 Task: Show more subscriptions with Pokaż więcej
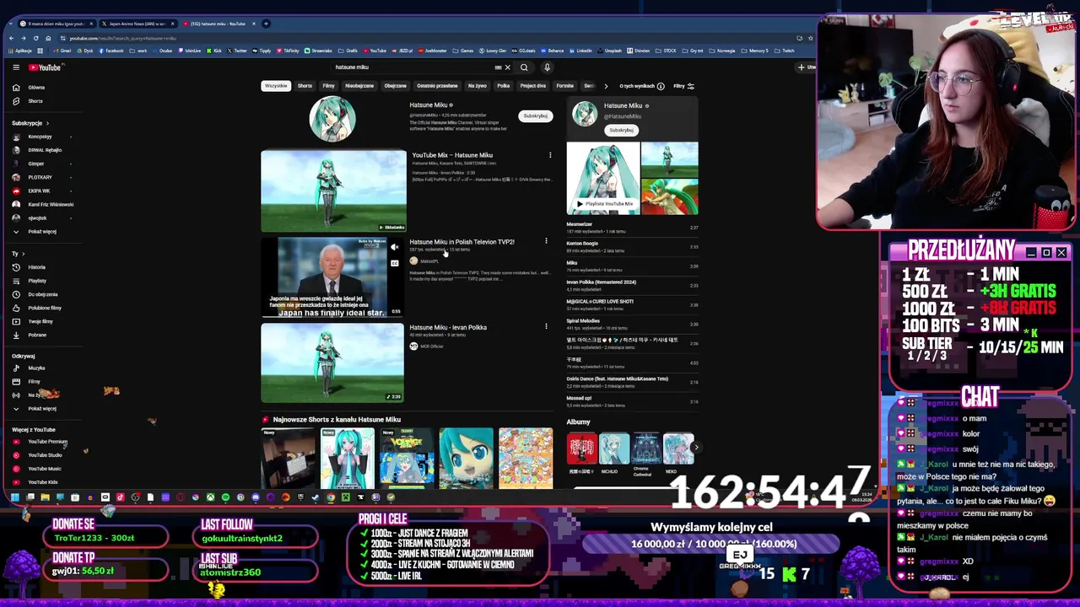coord(36,232)
